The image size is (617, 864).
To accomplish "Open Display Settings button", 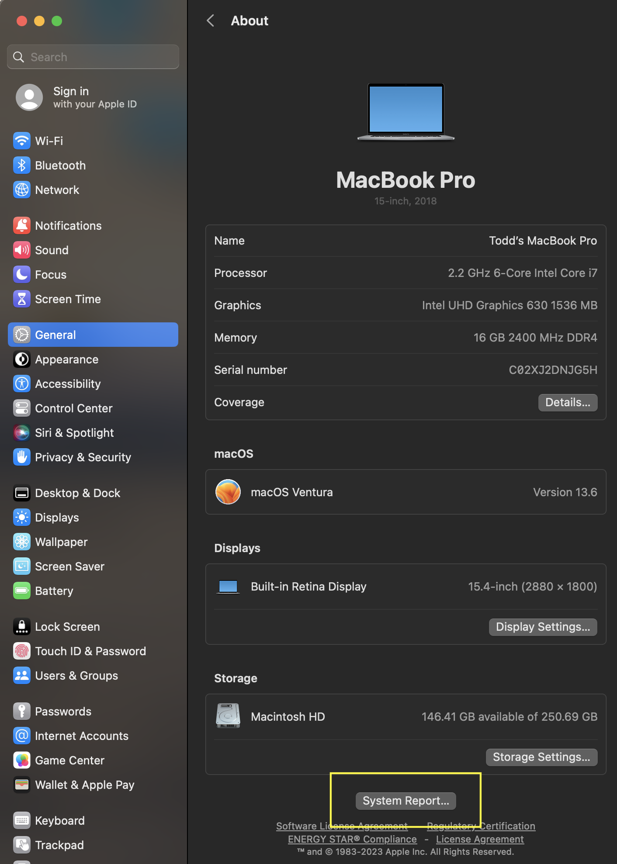I will tap(543, 627).
